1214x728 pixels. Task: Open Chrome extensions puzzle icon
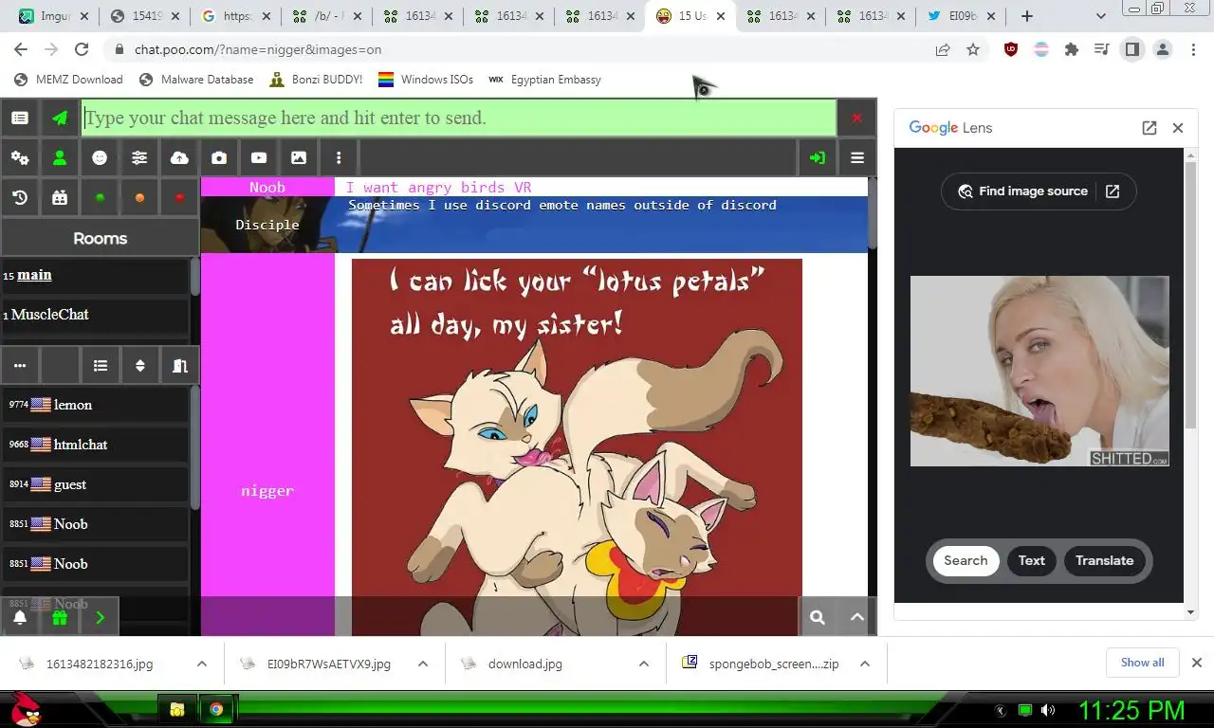[1072, 49]
